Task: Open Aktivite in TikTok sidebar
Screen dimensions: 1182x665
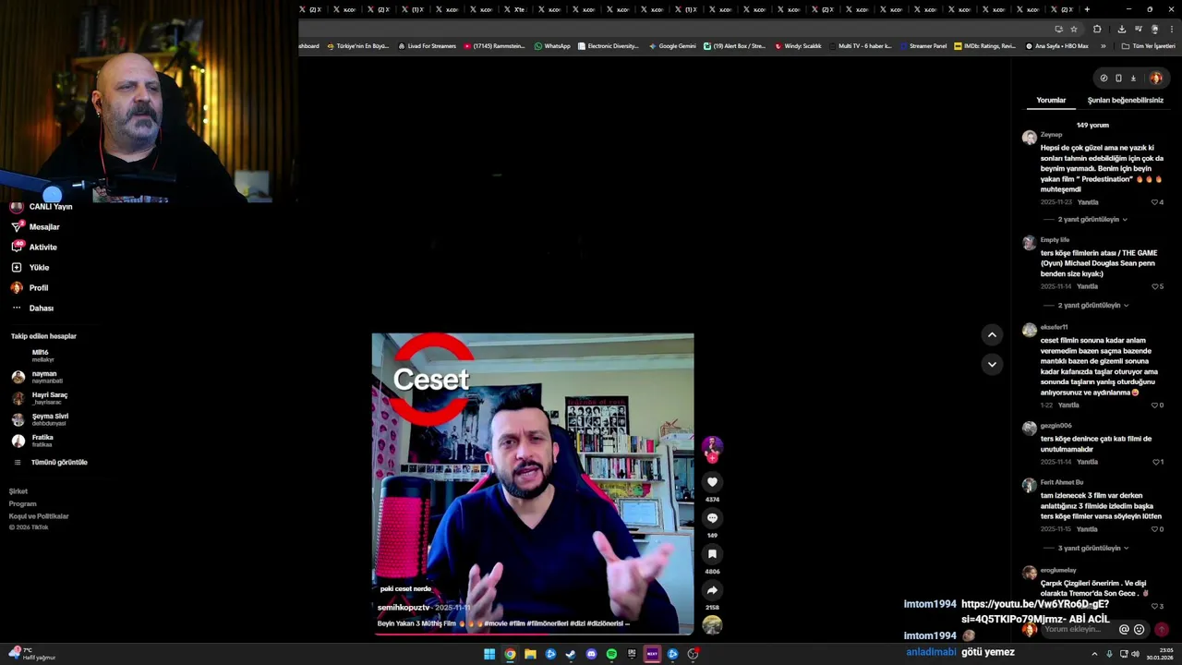Action: click(x=33, y=248)
